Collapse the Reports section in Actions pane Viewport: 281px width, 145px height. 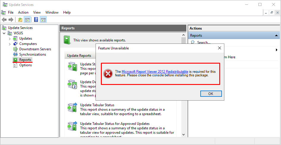coord(276,36)
